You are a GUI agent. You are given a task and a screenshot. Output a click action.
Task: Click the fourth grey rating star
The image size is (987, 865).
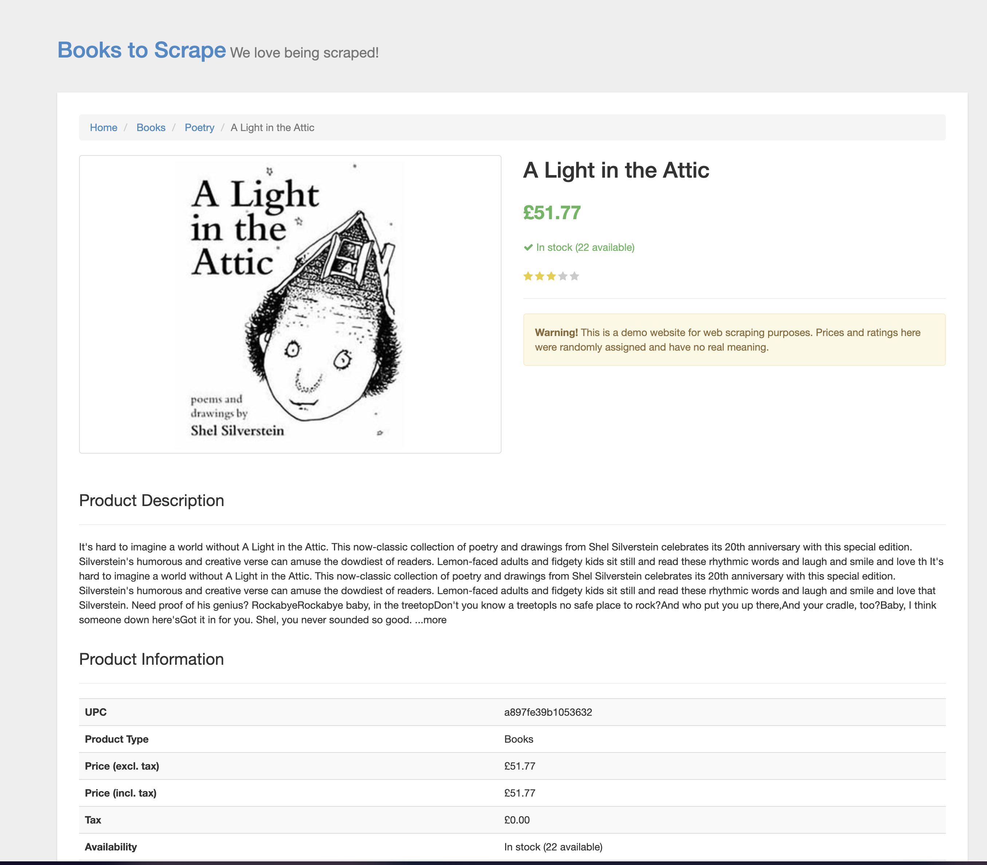pyautogui.click(x=563, y=276)
